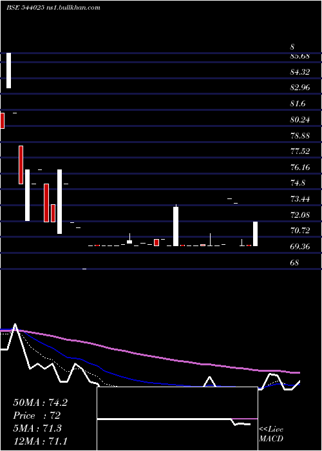
Task: Click the pink 50MA line
Action: (x=149, y=356)
